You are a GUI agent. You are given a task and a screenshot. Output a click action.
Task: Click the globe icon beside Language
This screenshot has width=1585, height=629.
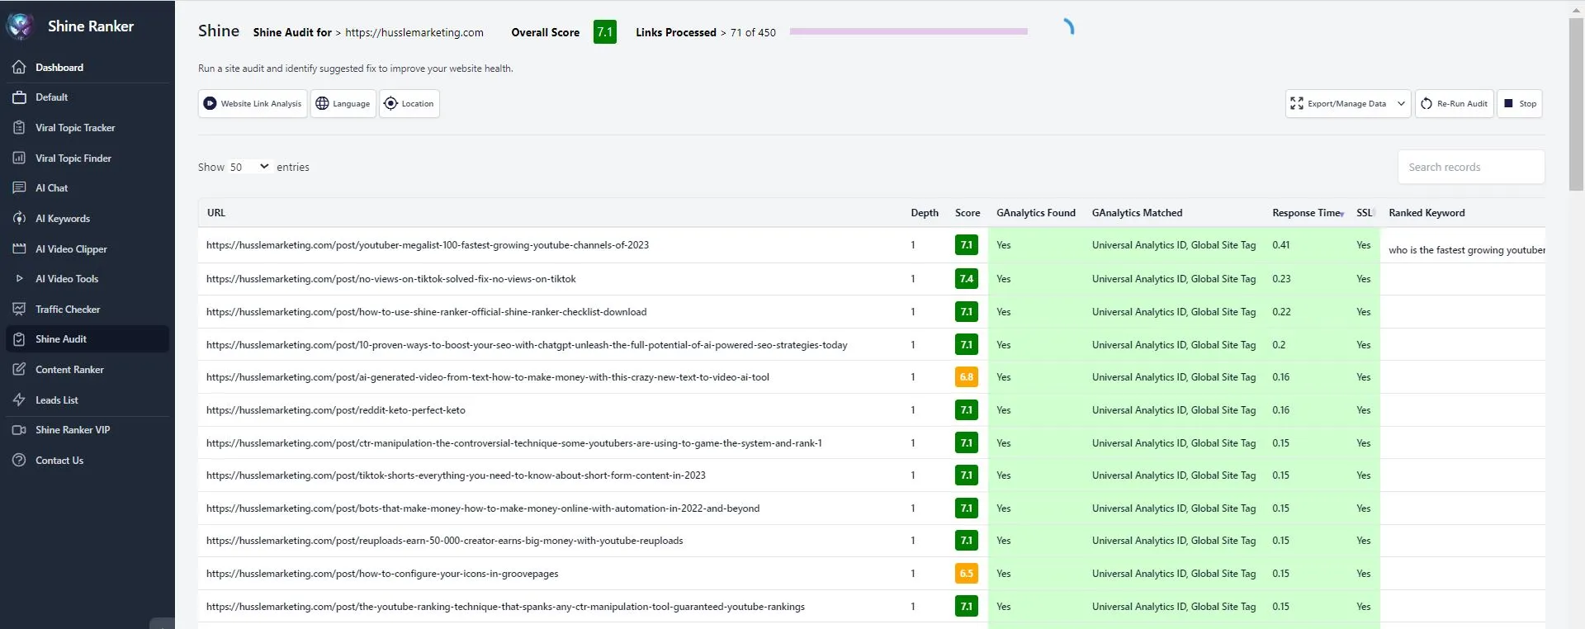(x=322, y=104)
